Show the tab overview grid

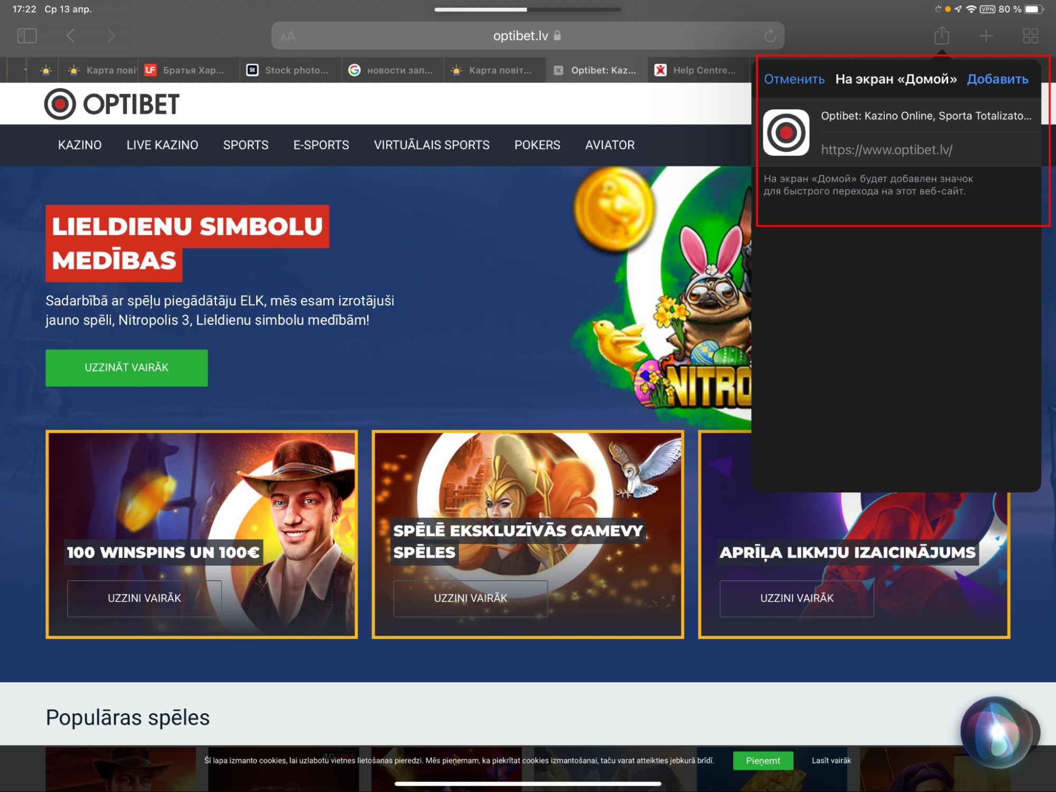[x=1030, y=36]
